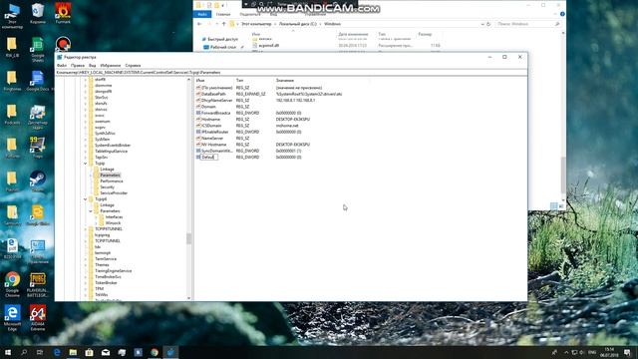Viewport: 638px width, 359px height.
Task: Click the registry tree vertical scrollbar thumb
Action: (x=188, y=238)
